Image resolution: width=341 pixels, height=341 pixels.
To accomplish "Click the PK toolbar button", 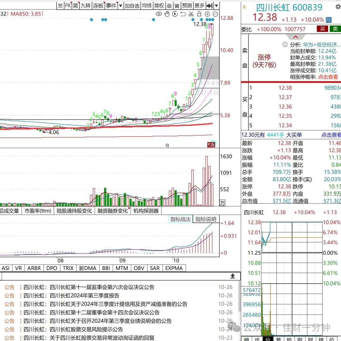I will click(68, 6).
